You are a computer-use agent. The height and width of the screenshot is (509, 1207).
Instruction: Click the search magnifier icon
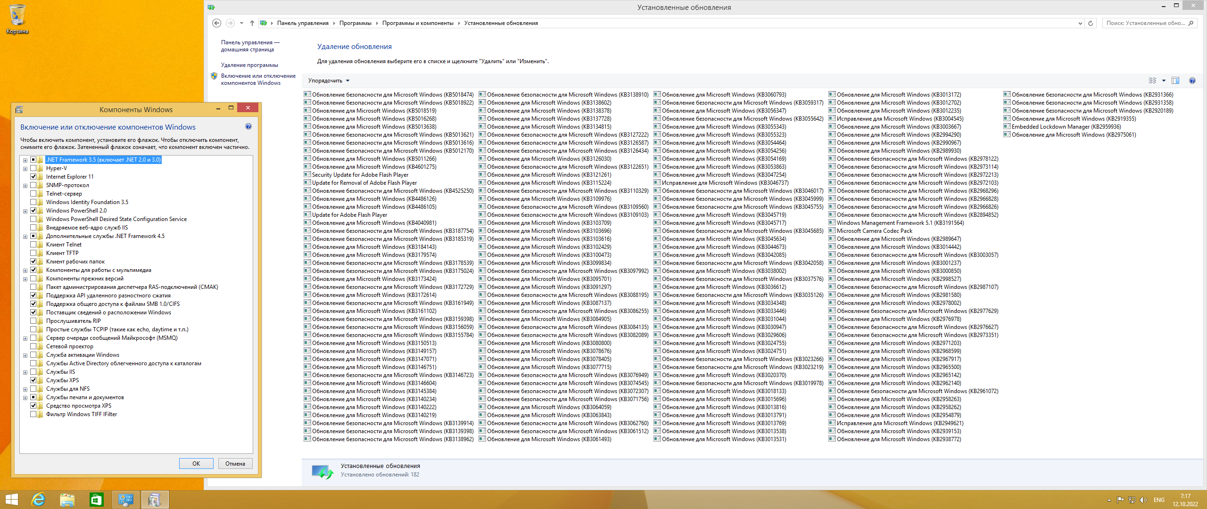(x=1191, y=23)
